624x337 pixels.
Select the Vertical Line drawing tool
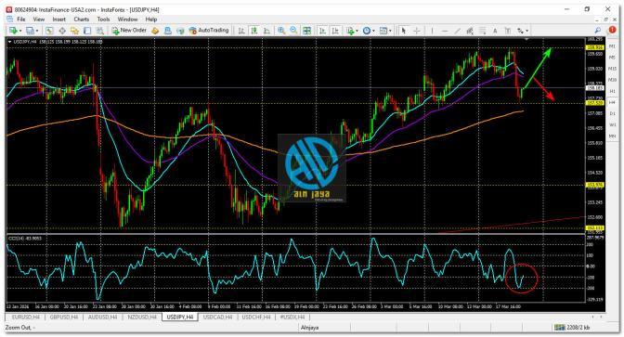(x=432, y=31)
